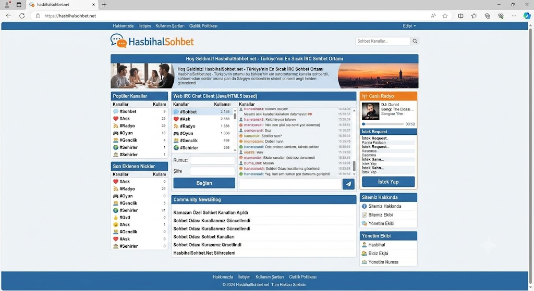Open browser Read aloud icon in address bar
The width and height of the screenshot is (534, 291).
coord(433,16)
